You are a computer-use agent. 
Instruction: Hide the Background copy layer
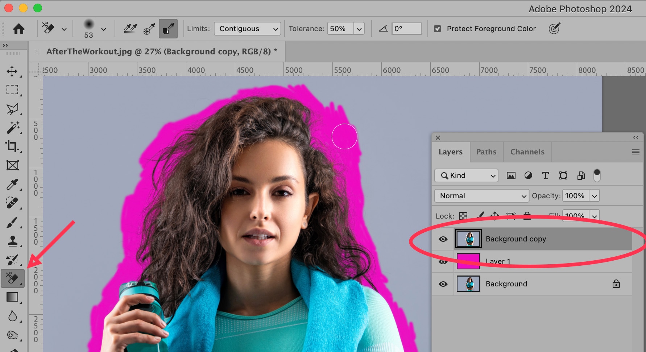tap(443, 239)
